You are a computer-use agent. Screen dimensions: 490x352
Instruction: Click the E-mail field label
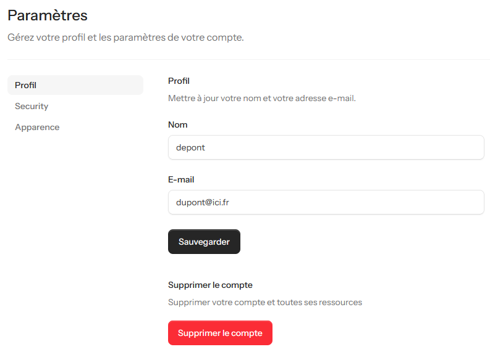181,179
